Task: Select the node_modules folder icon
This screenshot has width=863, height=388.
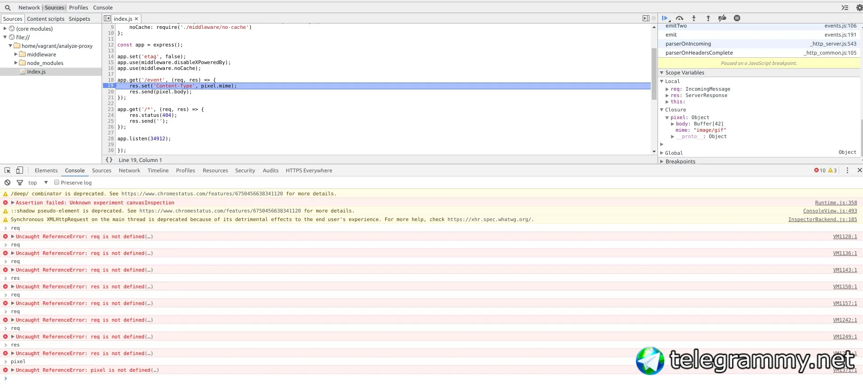Action: click(x=22, y=63)
